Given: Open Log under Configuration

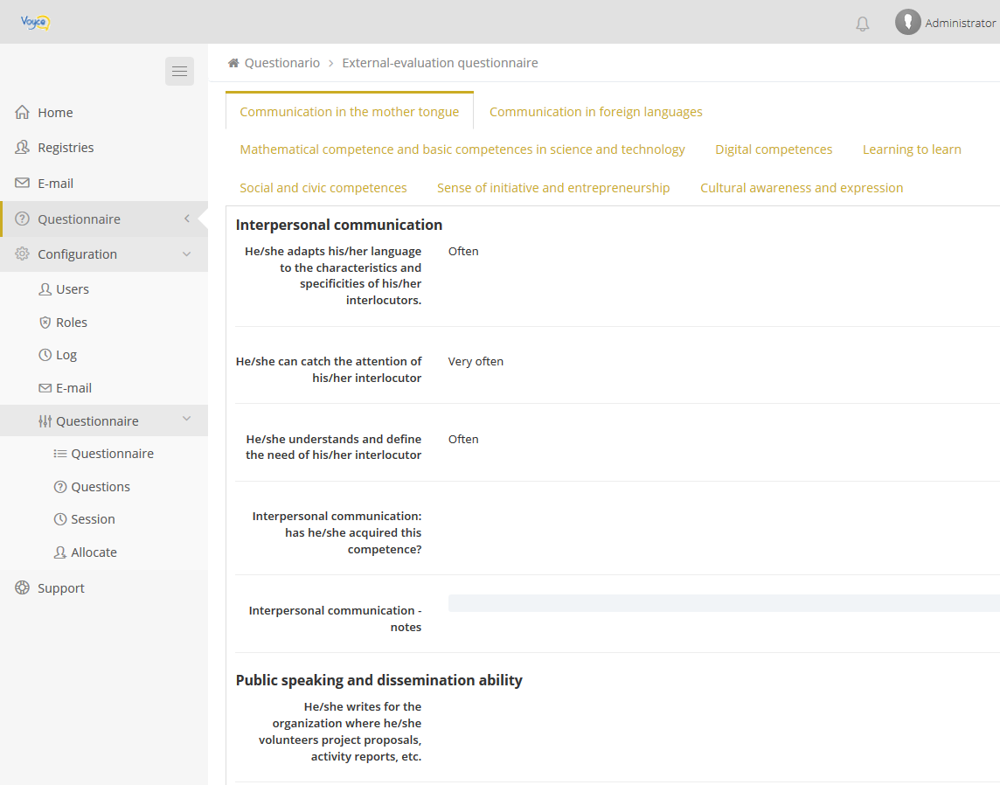Looking at the screenshot, I should [66, 355].
